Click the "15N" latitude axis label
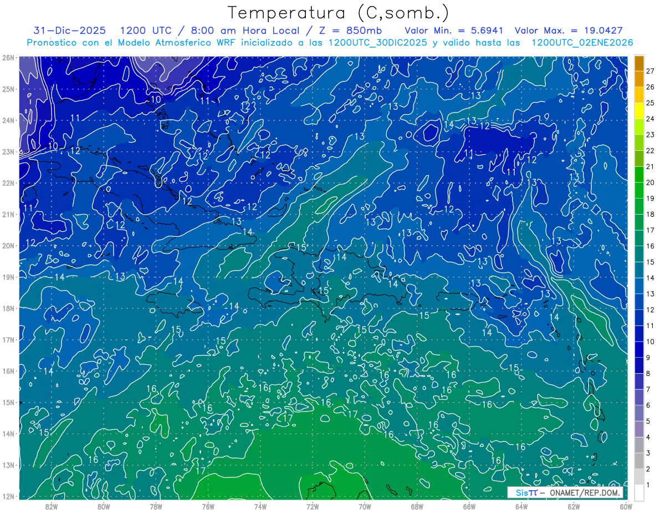Screen dimensions: 665x514 8,402
